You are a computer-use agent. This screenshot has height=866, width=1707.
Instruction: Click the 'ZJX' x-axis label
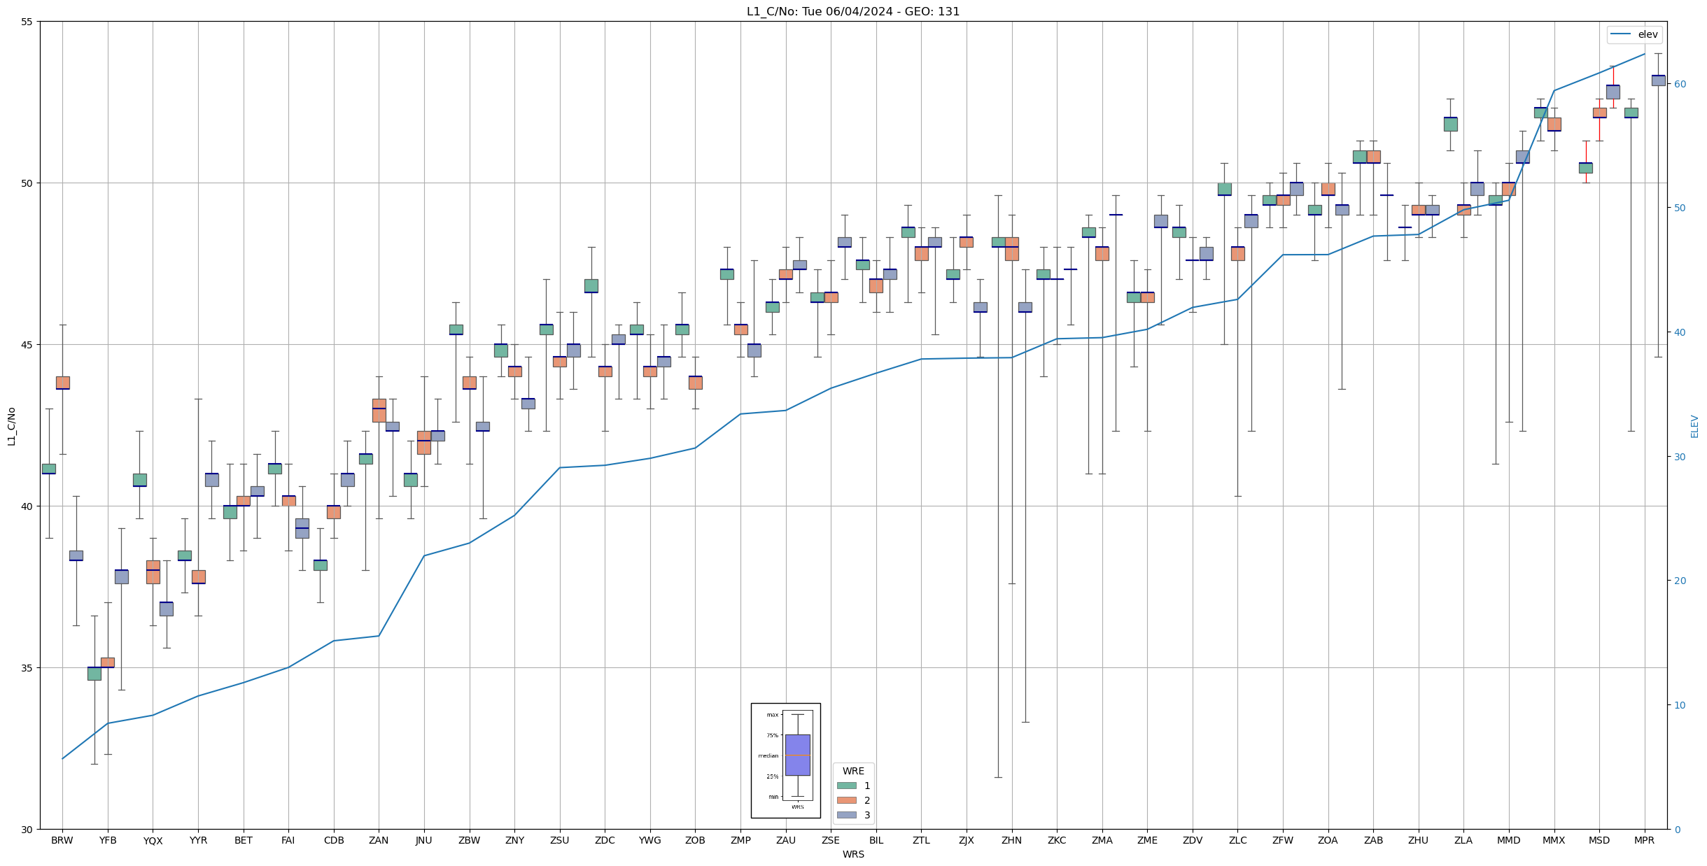coord(967,840)
